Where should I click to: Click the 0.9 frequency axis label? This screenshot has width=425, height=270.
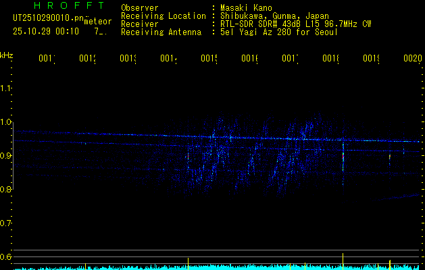[x=7, y=155]
